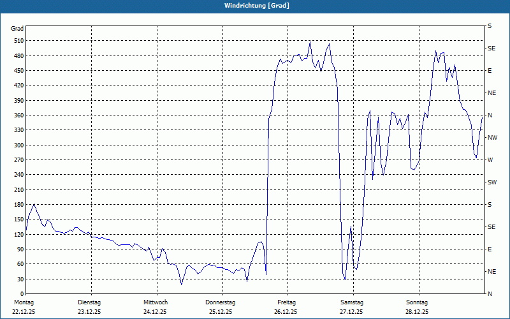Click the NW compass label on right axis
510x319 pixels.
click(x=492, y=138)
